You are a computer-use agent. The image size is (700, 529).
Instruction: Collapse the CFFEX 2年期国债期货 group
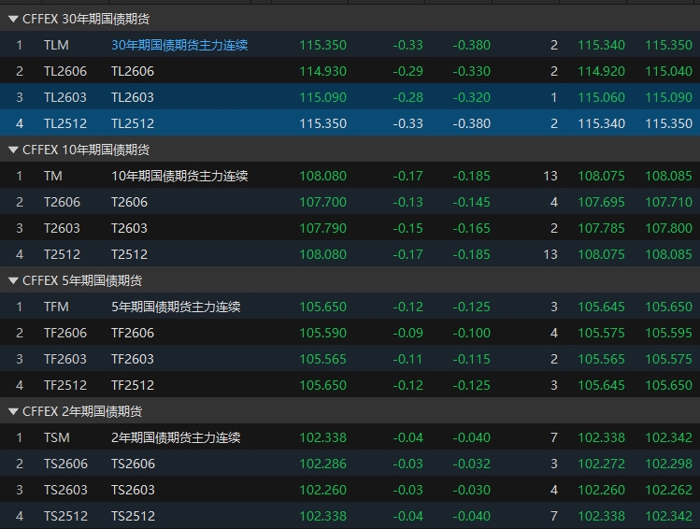coord(13,411)
